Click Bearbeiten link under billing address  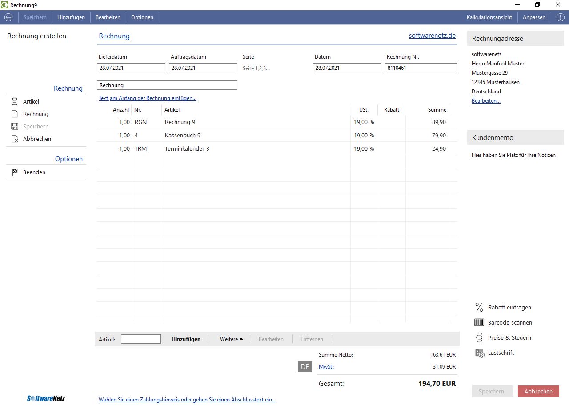coord(486,101)
